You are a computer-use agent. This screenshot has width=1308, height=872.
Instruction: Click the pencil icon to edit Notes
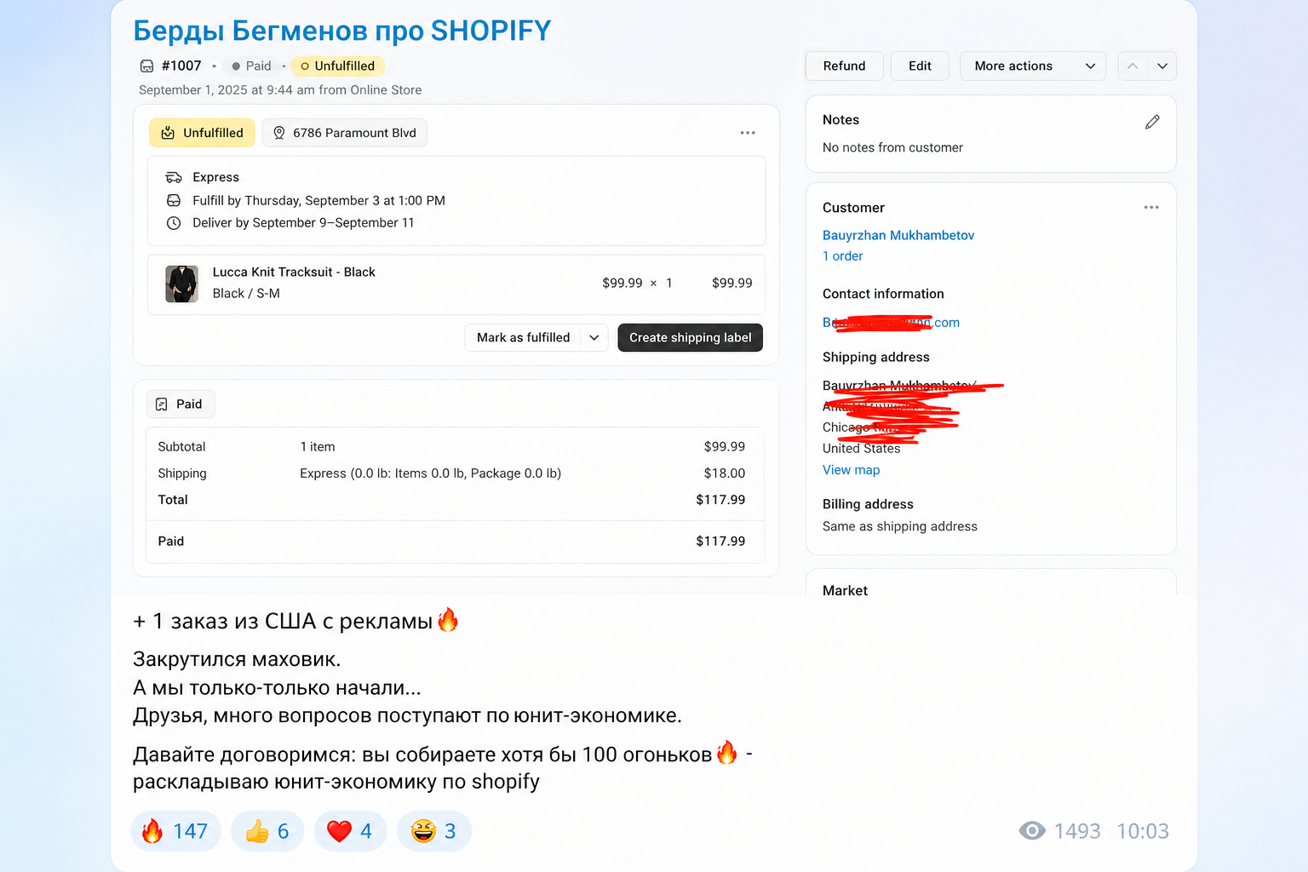point(1152,122)
